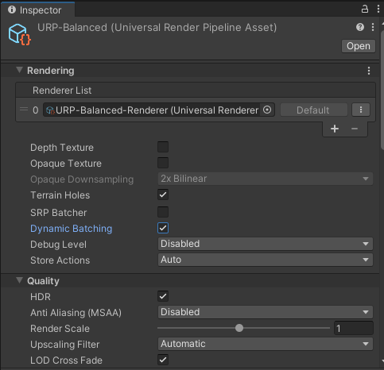Click the renderer row drag handle
The width and height of the screenshot is (384, 370).
coord(24,109)
